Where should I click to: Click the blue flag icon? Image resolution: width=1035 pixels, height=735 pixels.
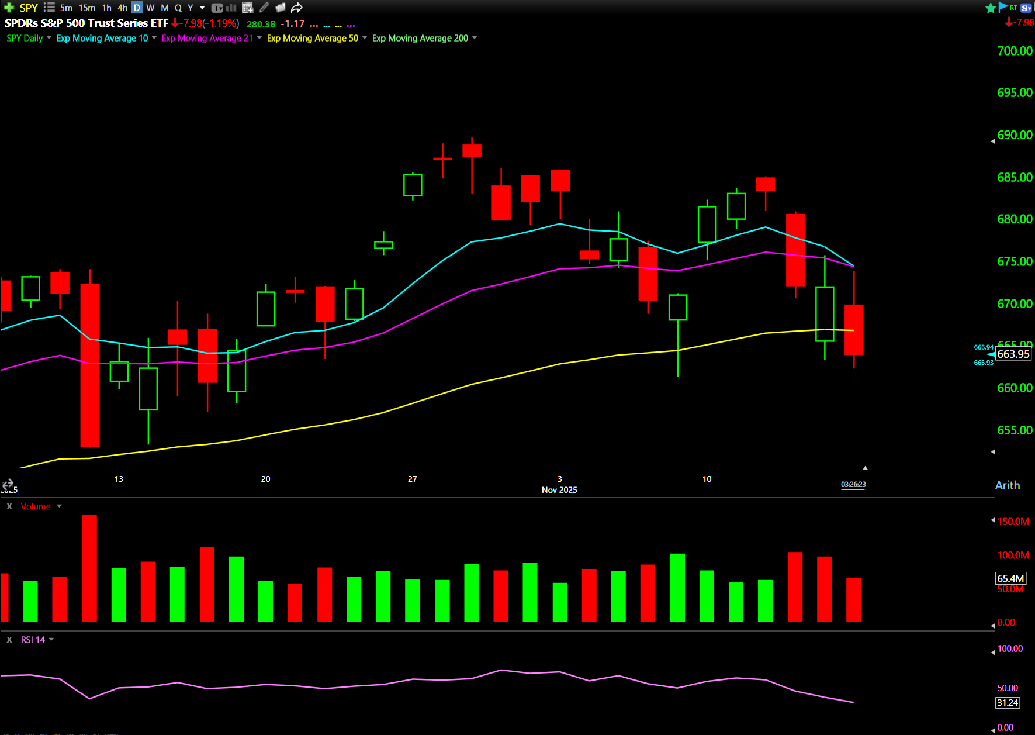point(1003,7)
